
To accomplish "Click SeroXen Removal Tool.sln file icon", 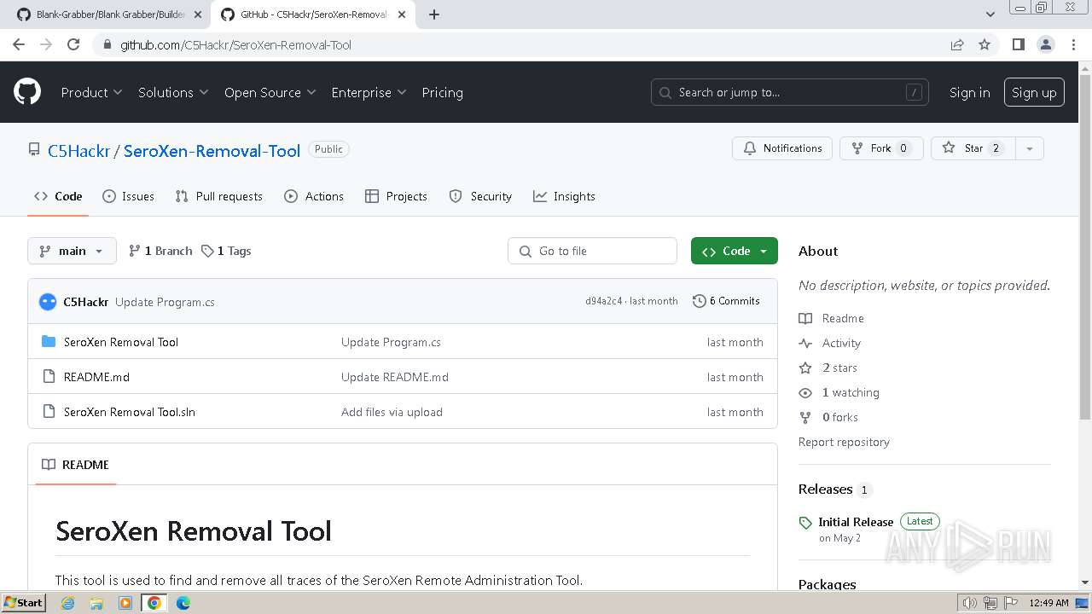I will 49,412.
